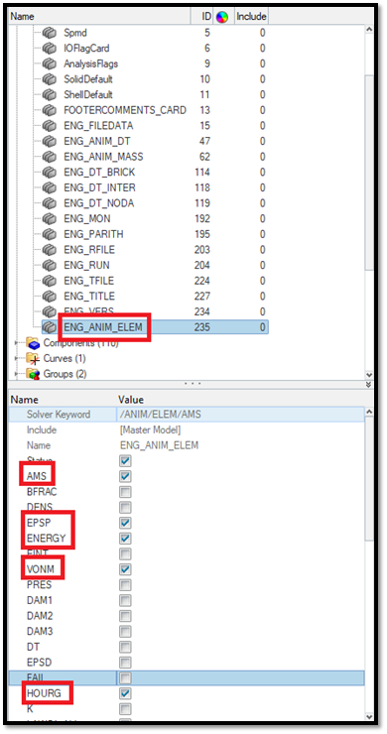
Task: Click the Name value field ENG_ANIM_ELEM
Action: 160,445
